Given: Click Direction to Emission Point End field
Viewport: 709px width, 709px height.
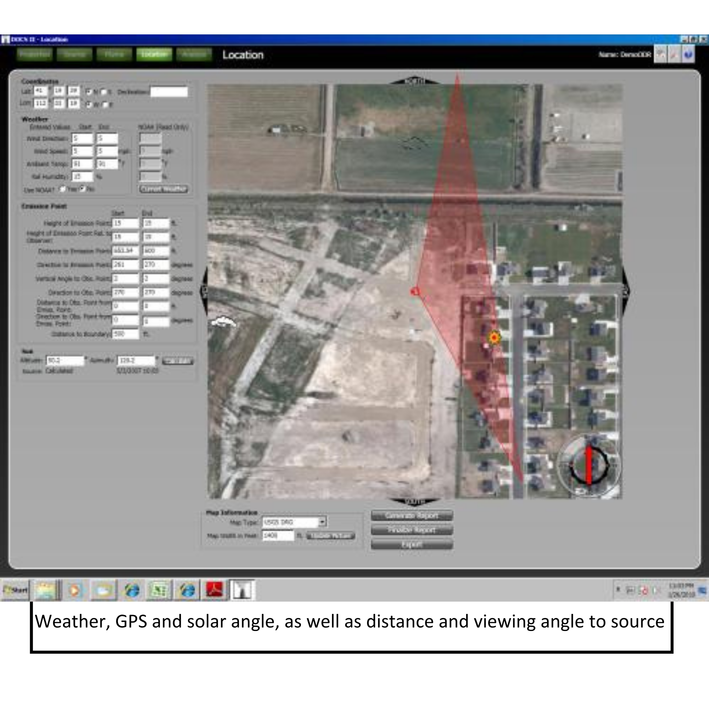Looking at the screenshot, I should pyautogui.click(x=156, y=264).
